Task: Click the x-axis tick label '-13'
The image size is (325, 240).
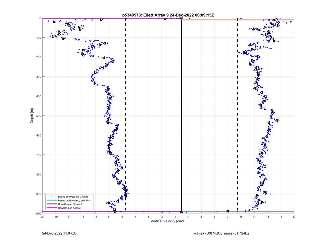Action: pos(95,217)
